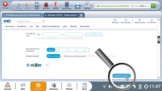Open the Paris sportifs menu item

(85, 26)
